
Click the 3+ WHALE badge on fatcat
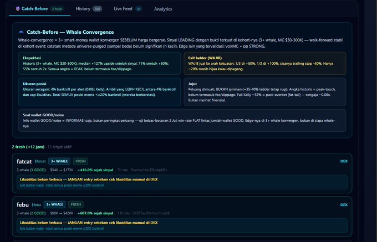click(59, 161)
